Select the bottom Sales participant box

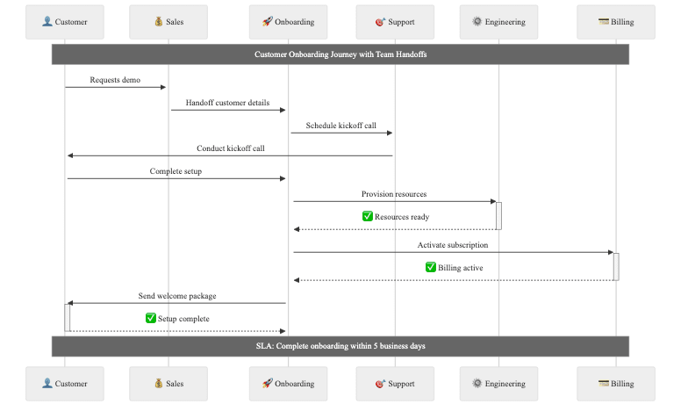[168, 384]
